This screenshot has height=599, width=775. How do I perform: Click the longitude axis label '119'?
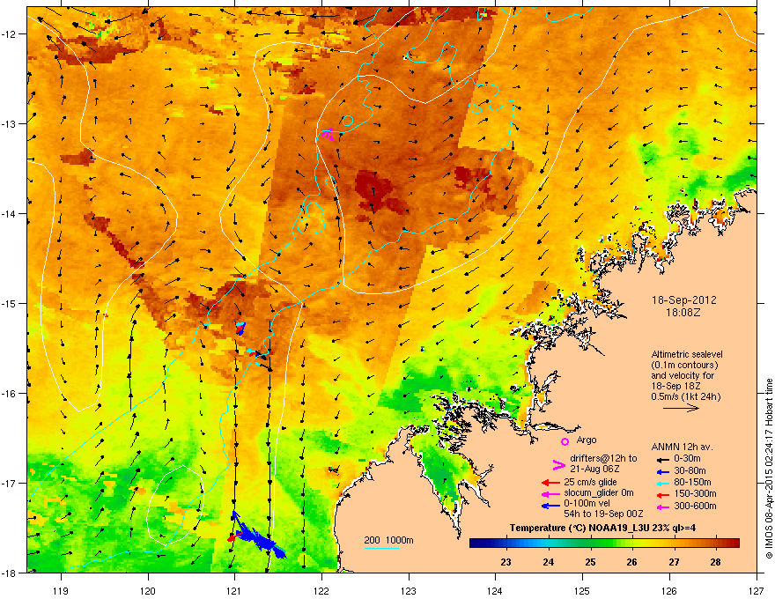(61, 590)
